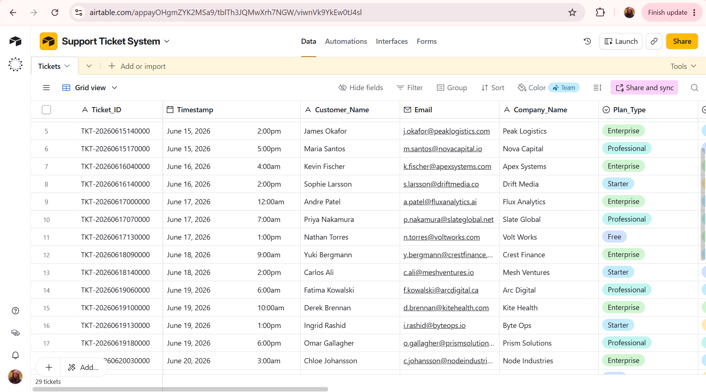Select row number 14

pos(46,290)
